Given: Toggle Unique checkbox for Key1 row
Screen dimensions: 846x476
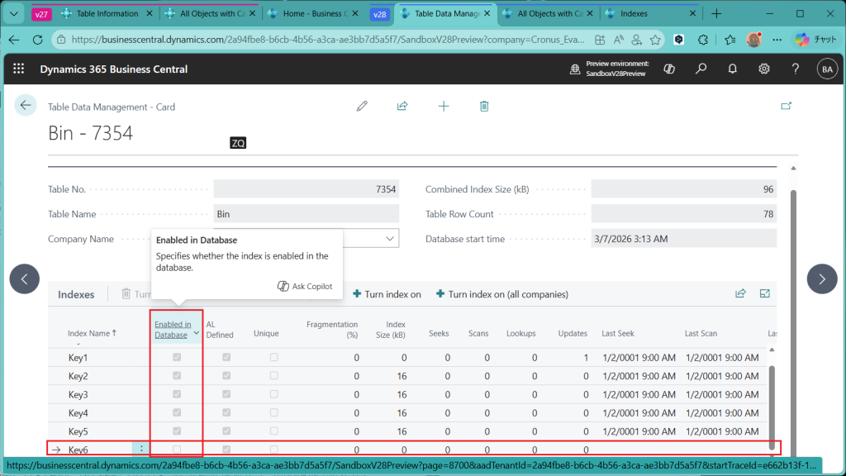Looking at the screenshot, I should pyautogui.click(x=273, y=358).
